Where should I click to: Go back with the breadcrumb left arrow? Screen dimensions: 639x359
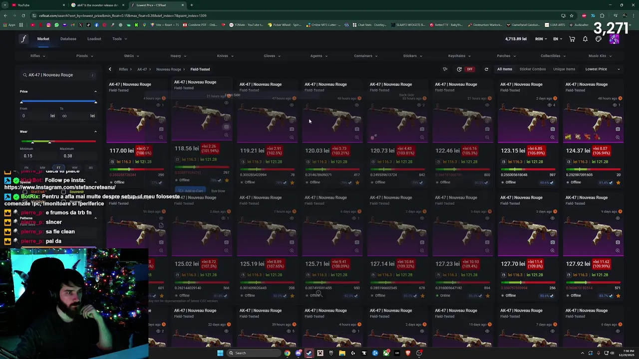110,69
